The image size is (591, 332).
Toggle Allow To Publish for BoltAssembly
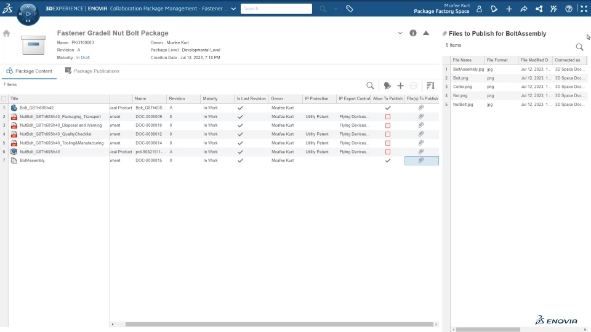(x=388, y=160)
